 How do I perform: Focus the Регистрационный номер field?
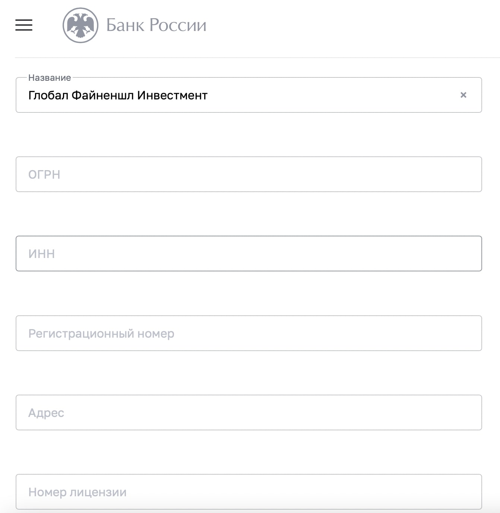(x=249, y=333)
